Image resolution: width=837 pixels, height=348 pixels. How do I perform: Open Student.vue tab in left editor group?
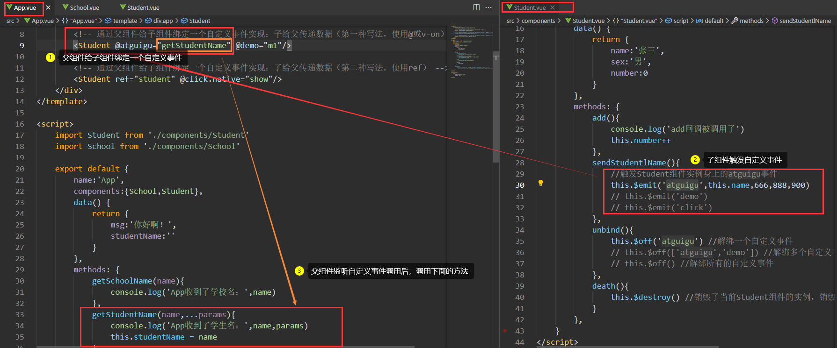143,8
